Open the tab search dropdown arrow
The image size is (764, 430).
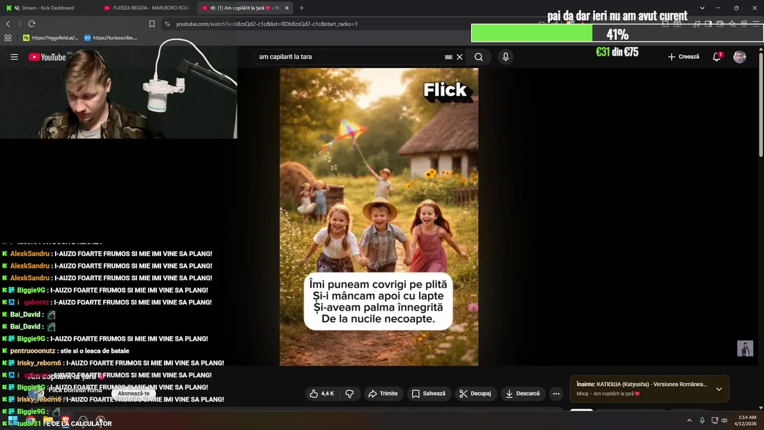(702, 8)
